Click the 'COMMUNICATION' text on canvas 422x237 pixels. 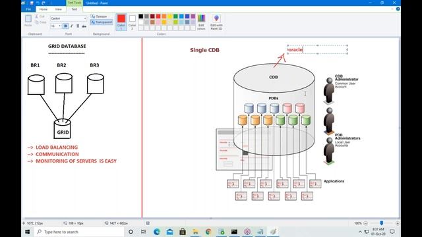pos(57,154)
